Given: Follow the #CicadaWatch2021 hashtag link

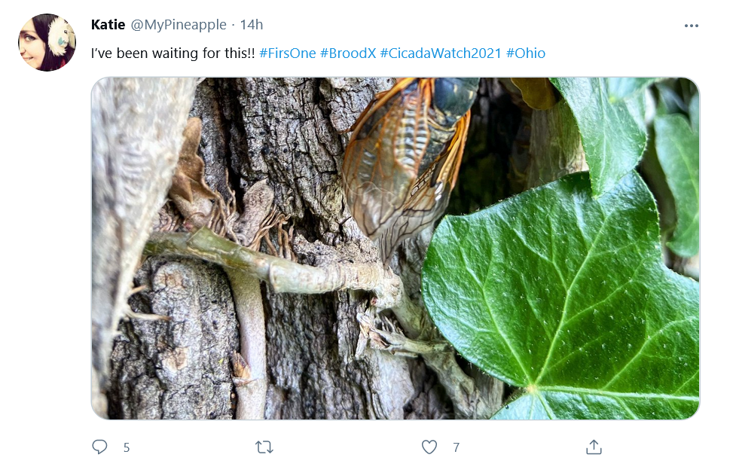Looking at the screenshot, I should click(441, 53).
